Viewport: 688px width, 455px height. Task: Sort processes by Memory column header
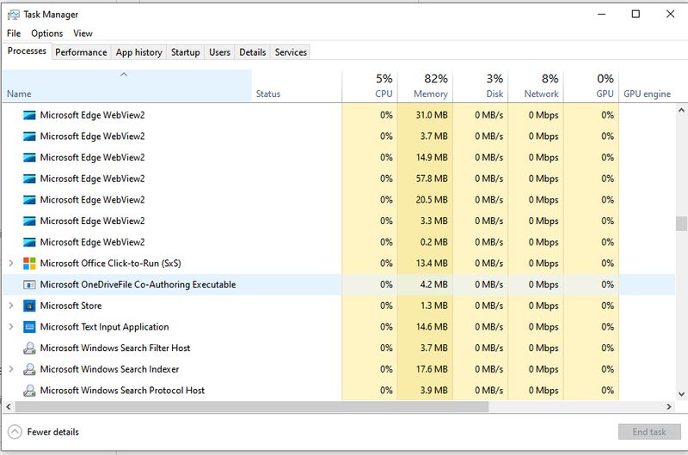(426, 85)
